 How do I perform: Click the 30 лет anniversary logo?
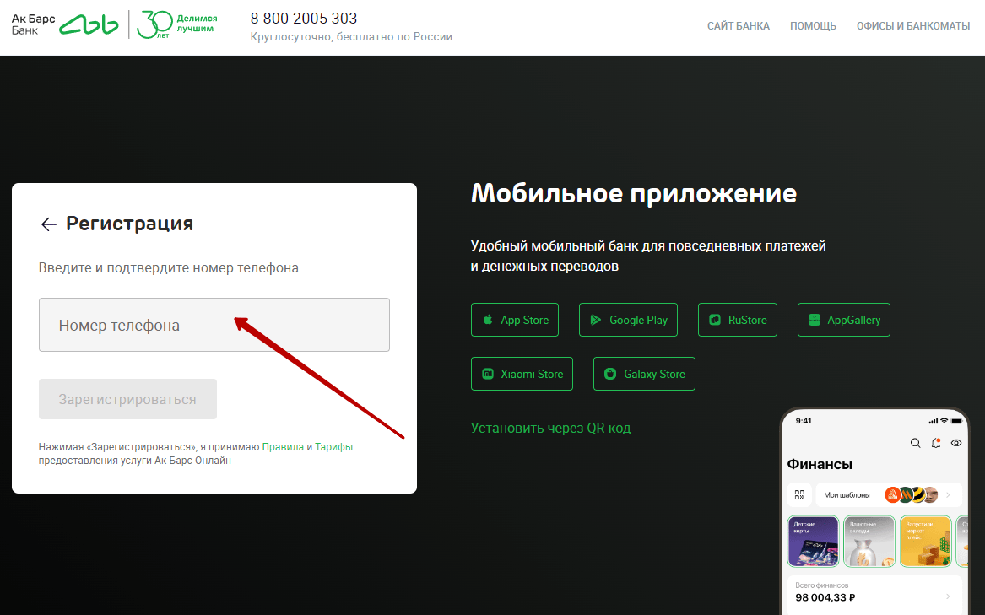pyautogui.click(x=177, y=24)
